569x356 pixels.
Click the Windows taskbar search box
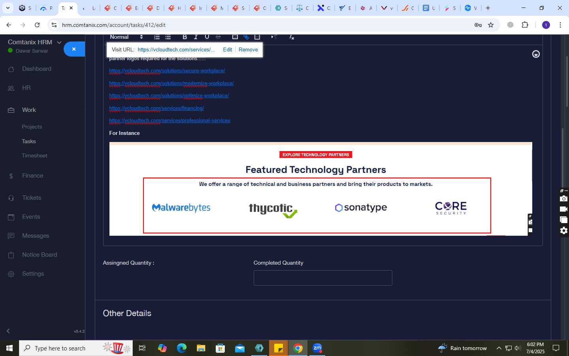coord(76,348)
